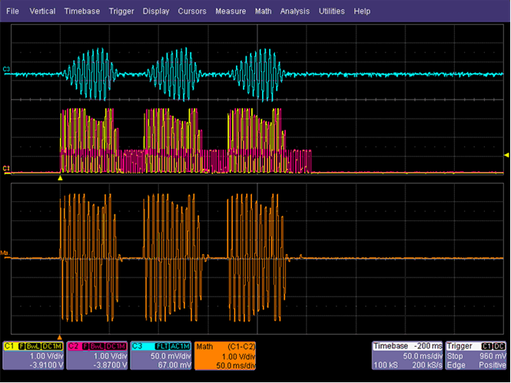Open the File menu
Screen dimensions: 511x383
tap(14, 12)
